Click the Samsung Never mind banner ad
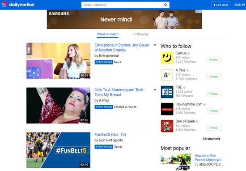 124,19
